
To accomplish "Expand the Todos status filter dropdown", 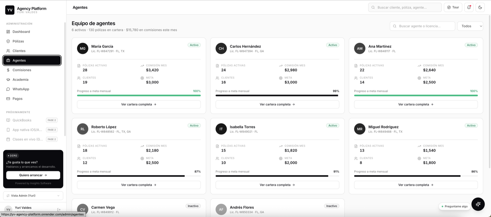I will point(470,26).
